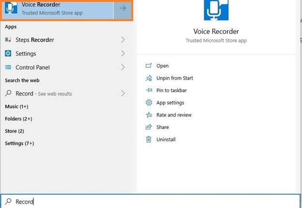Click the Rate and review star icon
The image size is (302, 208).
pos(149,115)
